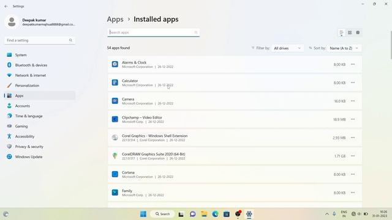The image size is (392, 220).
Task: Open Microsoft Edge from the taskbar
Action: tap(215, 214)
